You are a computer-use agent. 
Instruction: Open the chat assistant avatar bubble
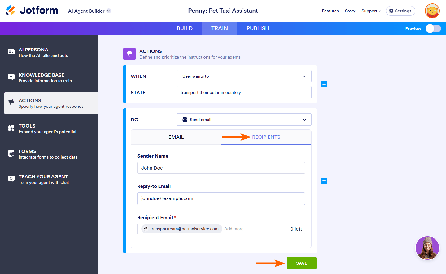point(427,248)
